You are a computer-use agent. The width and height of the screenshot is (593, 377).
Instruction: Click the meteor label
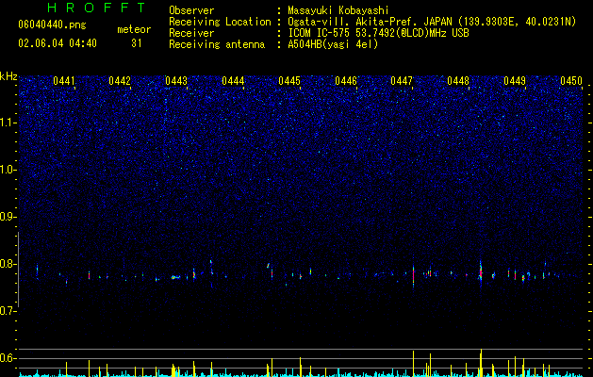click(x=134, y=29)
